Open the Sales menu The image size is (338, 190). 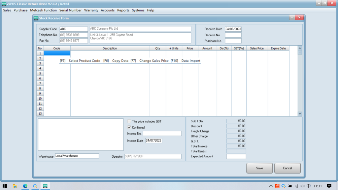pos(7,10)
